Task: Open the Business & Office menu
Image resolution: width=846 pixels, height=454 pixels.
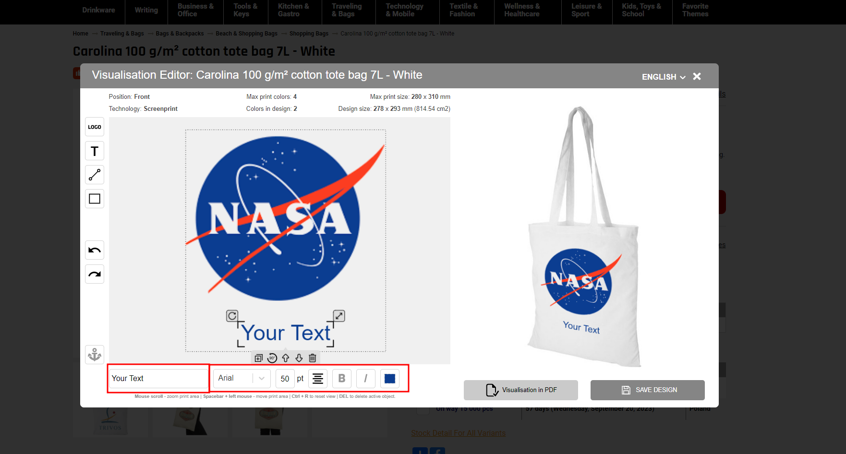Action: 195,10
